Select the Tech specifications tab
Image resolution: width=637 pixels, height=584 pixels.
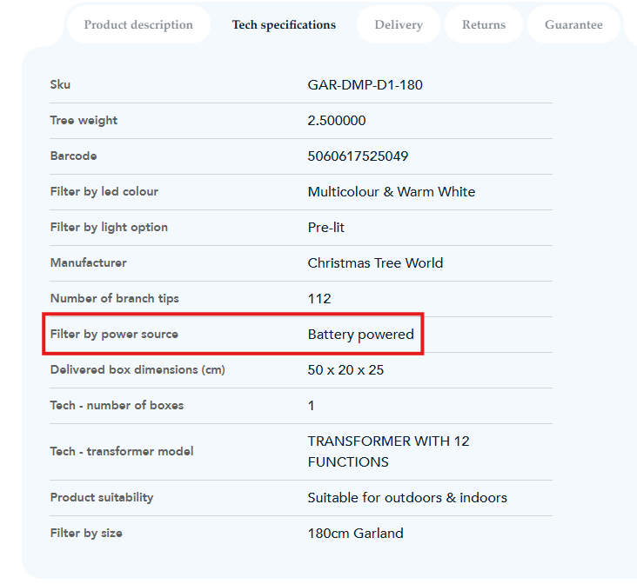pyautogui.click(x=284, y=25)
